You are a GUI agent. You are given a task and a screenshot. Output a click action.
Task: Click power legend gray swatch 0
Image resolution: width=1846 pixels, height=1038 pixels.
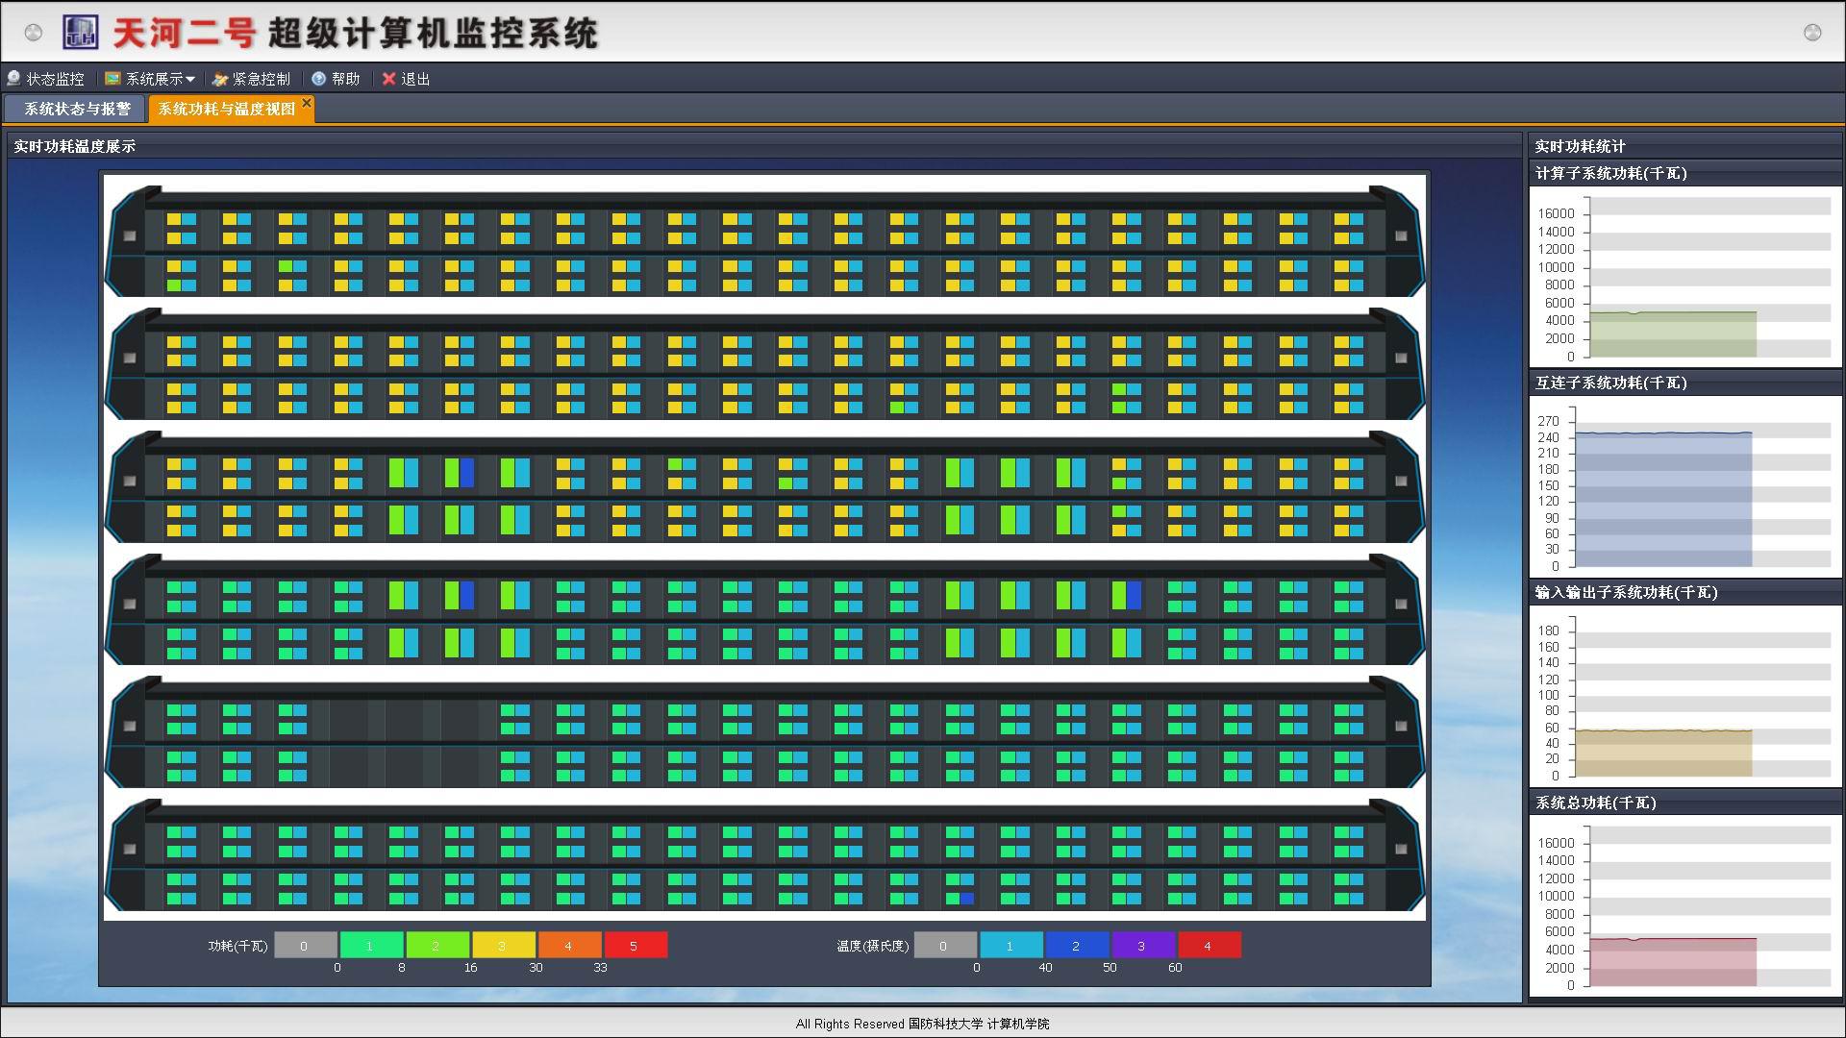tap(305, 946)
